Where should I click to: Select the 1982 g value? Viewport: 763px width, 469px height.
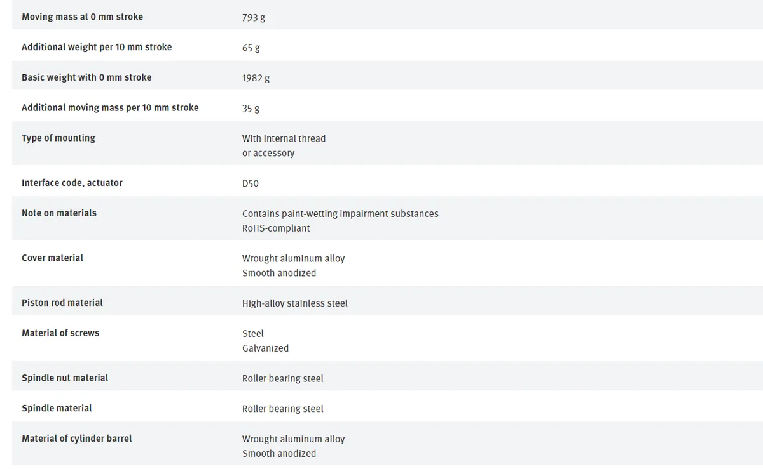tap(256, 78)
